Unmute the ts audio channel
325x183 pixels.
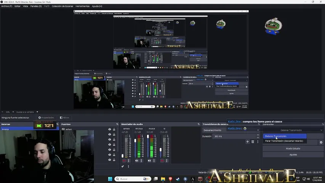(x=162, y=161)
